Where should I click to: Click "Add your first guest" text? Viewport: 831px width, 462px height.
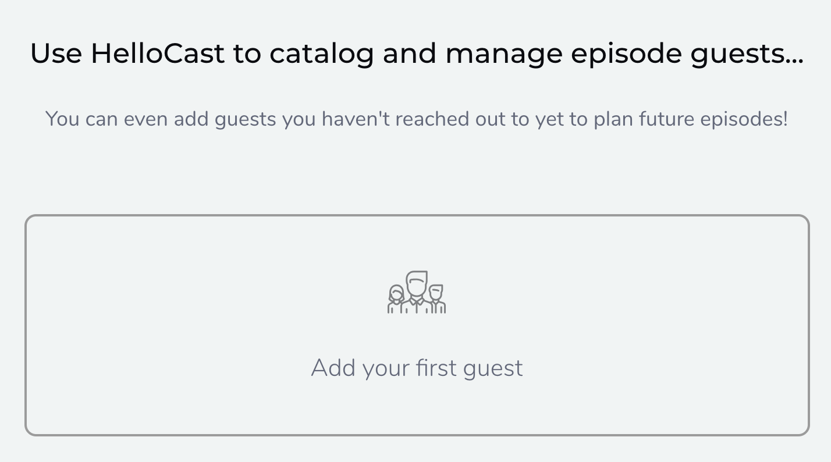coord(417,368)
